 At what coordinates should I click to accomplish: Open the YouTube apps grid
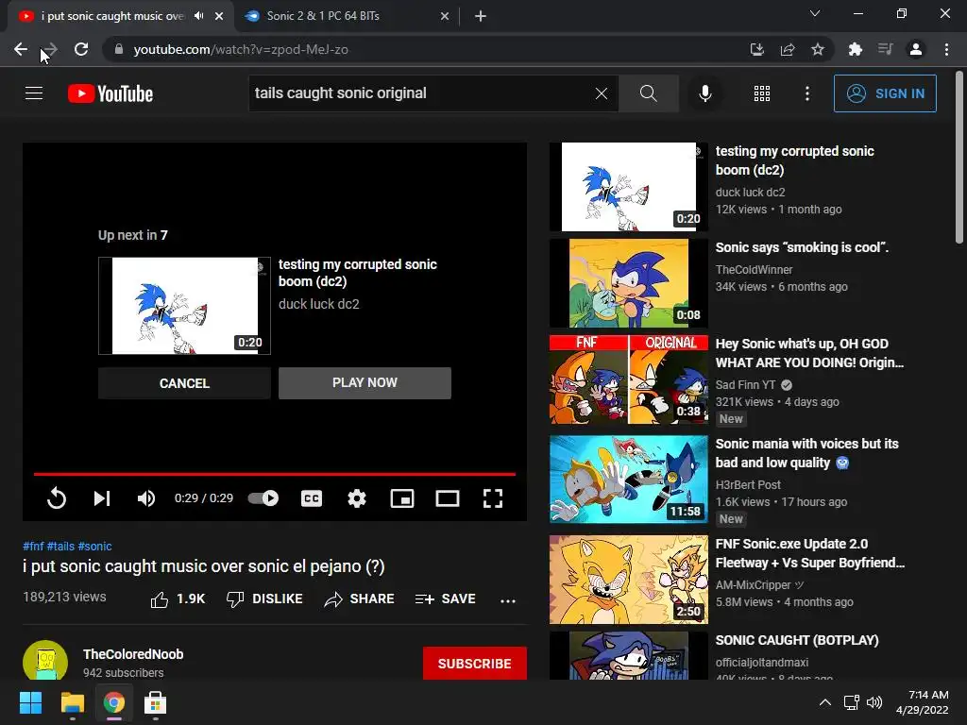762,93
